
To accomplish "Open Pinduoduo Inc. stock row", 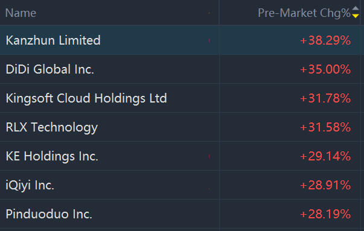I will click(180, 214).
